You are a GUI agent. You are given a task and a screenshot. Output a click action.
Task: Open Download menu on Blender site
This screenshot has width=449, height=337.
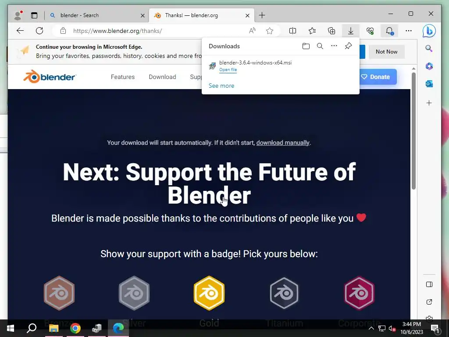(162, 77)
